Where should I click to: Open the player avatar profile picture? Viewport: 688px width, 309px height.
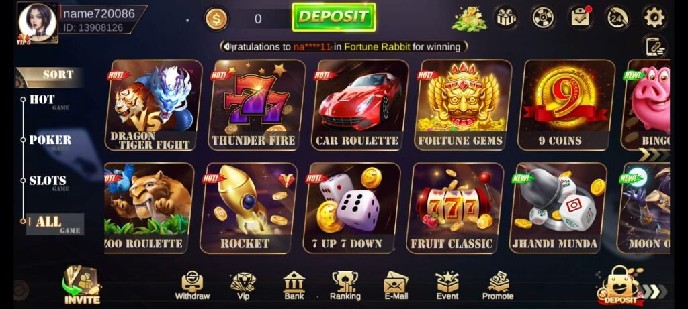point(38,23)
